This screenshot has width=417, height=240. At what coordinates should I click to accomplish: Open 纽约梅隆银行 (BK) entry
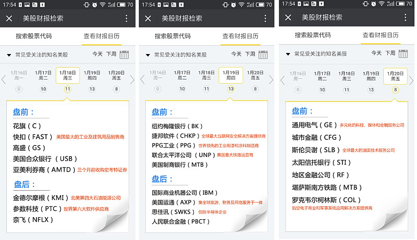177,126
